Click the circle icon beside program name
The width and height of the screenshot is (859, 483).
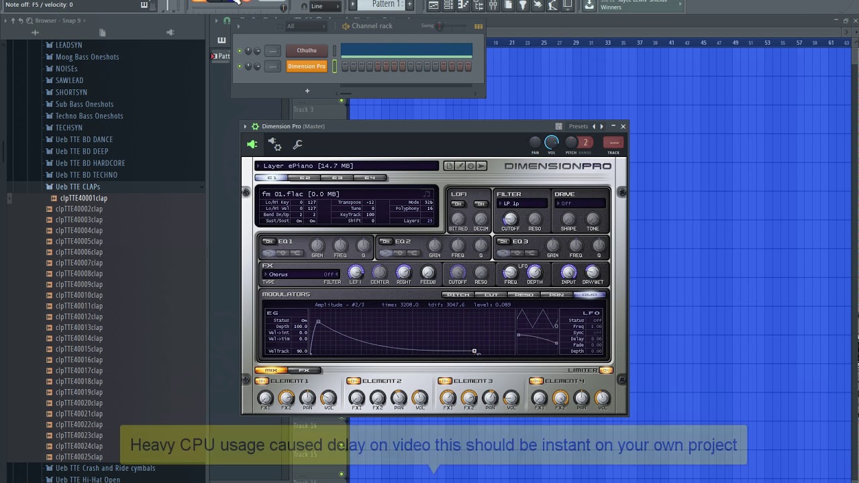470,166
